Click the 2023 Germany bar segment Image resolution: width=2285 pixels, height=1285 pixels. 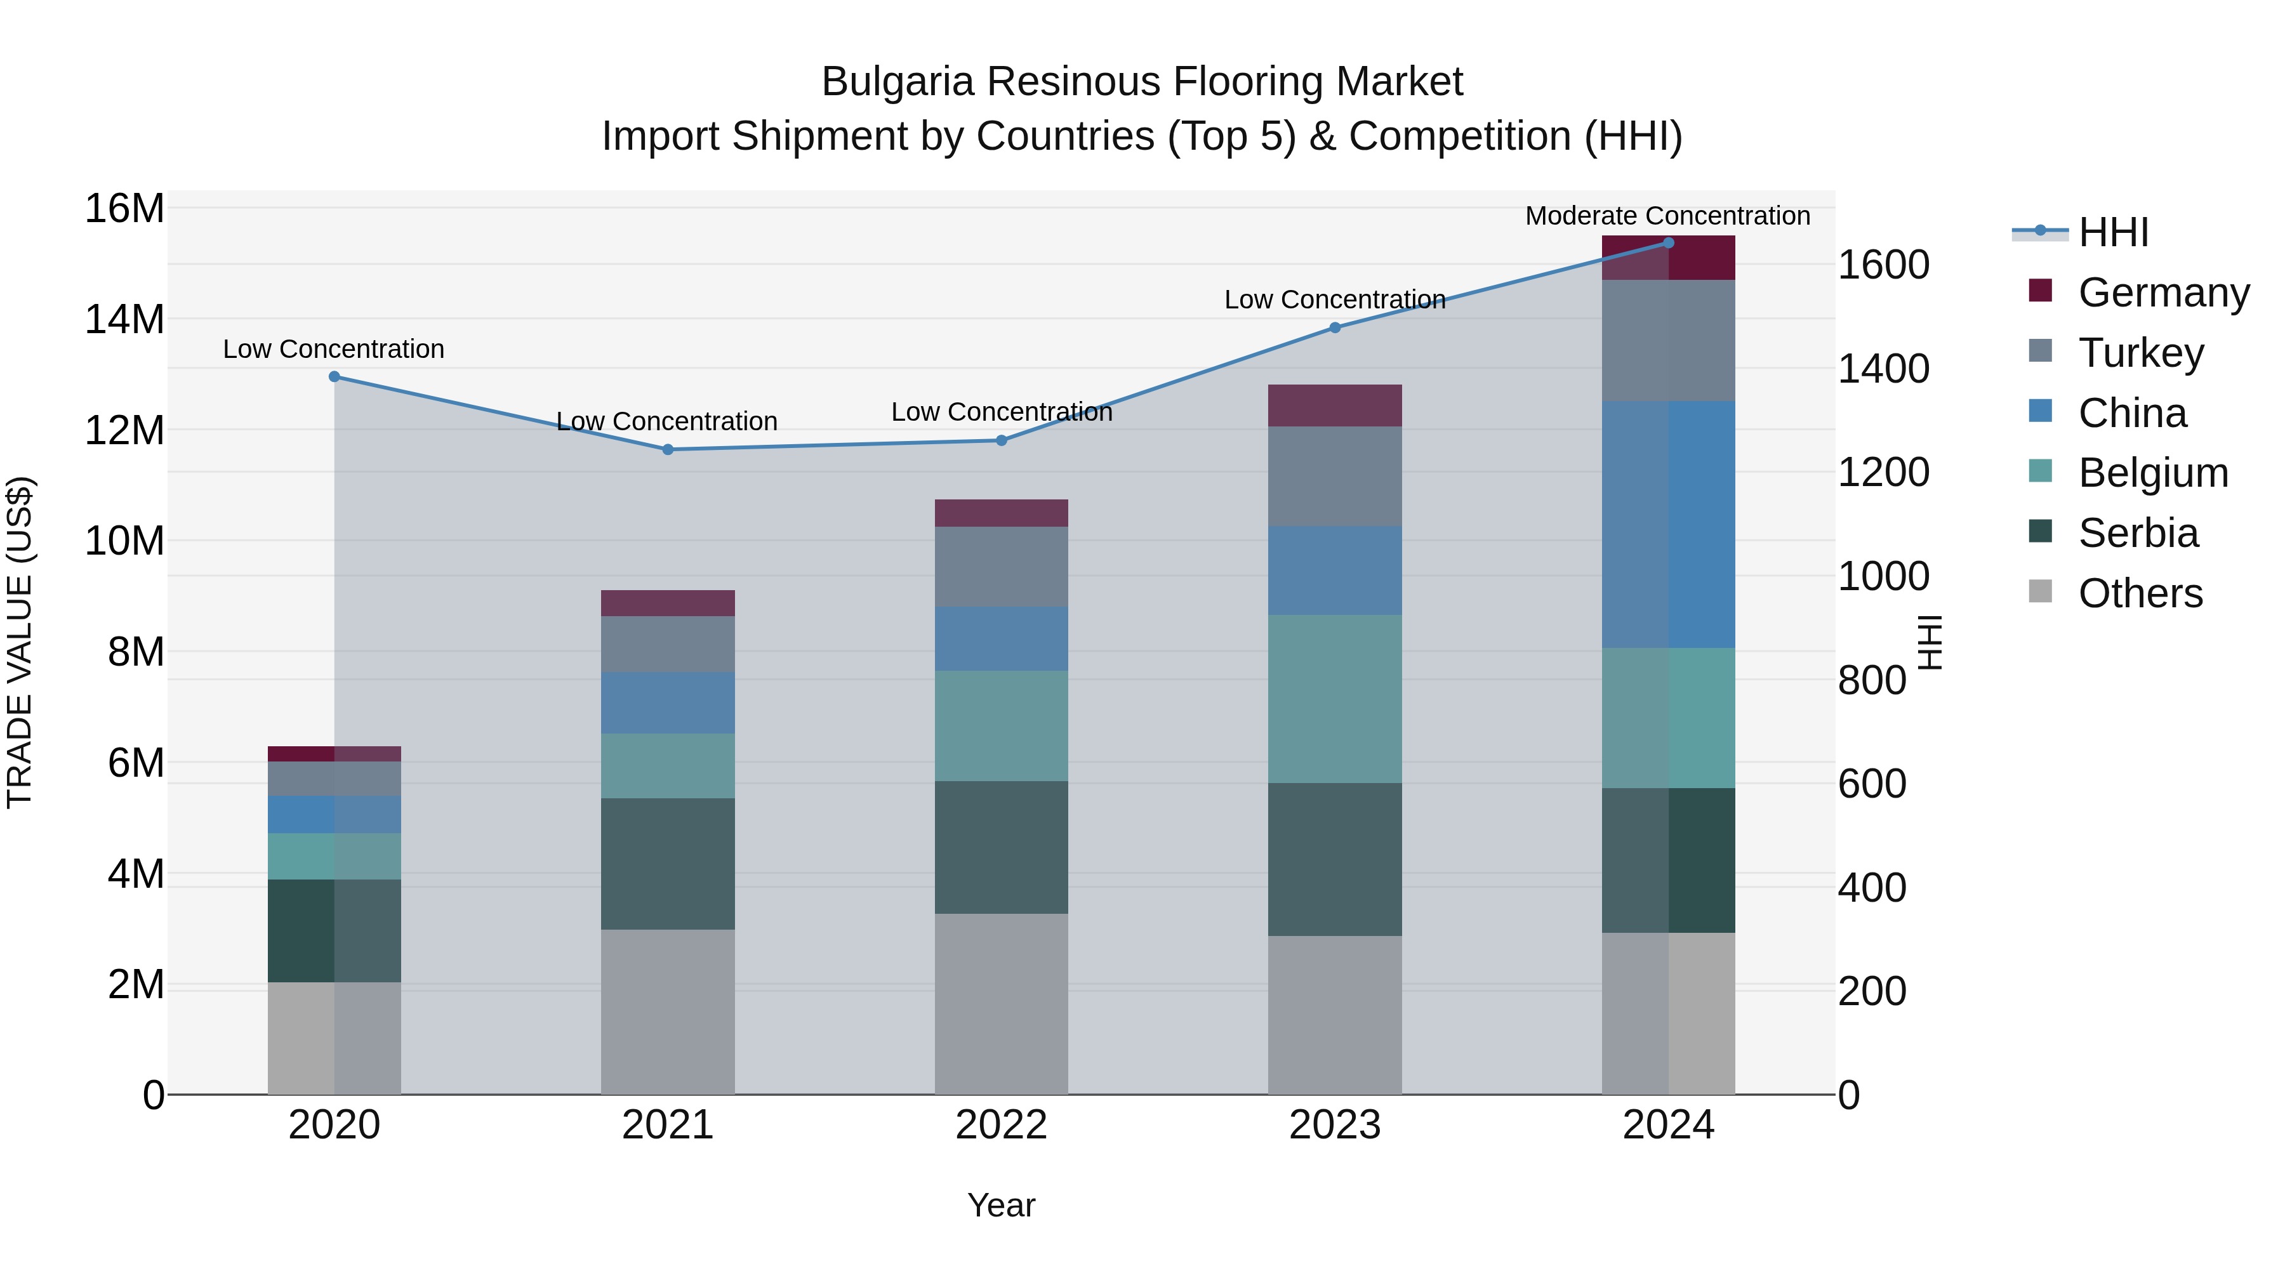pyautogui.click(x=1335, y=405)
